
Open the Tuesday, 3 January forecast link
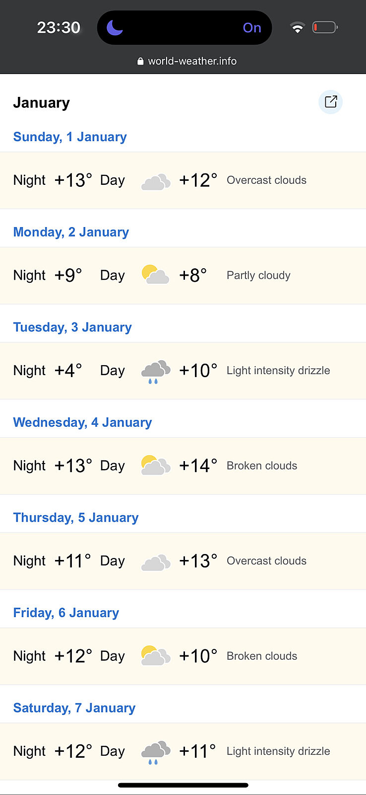72,327
